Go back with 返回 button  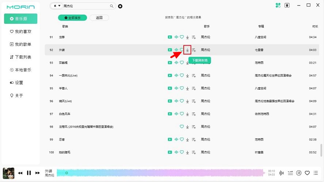tap(99, 18)
